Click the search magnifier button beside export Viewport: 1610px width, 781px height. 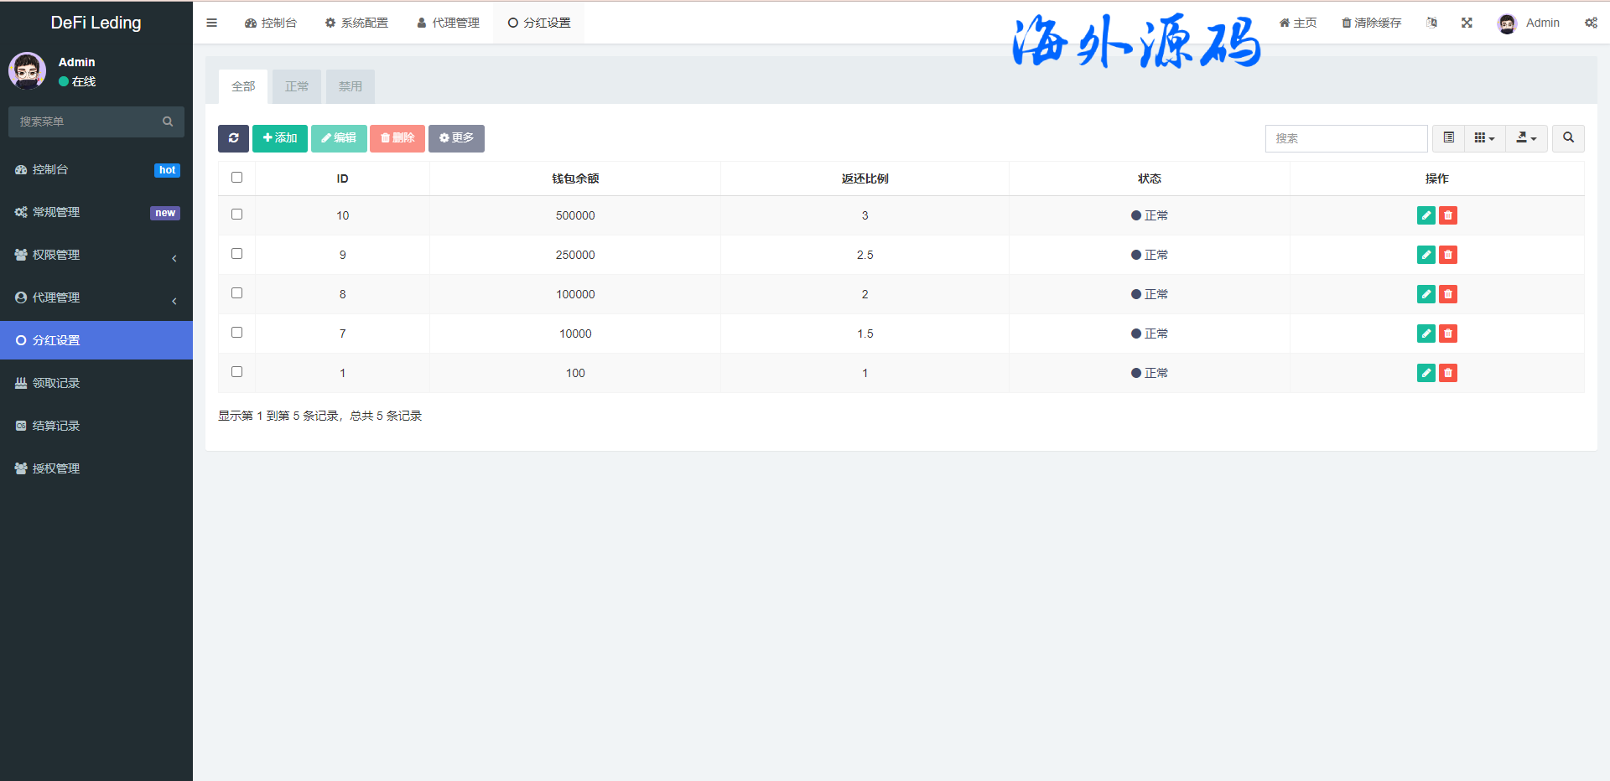pos(1568,138)
